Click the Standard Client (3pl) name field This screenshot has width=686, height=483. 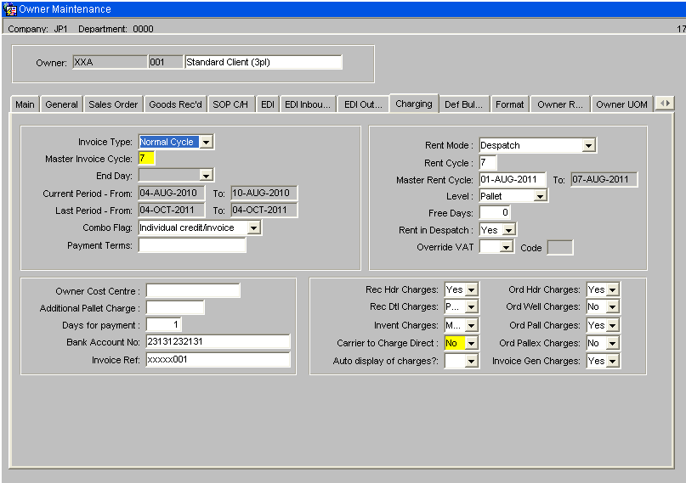click(264, 62)
